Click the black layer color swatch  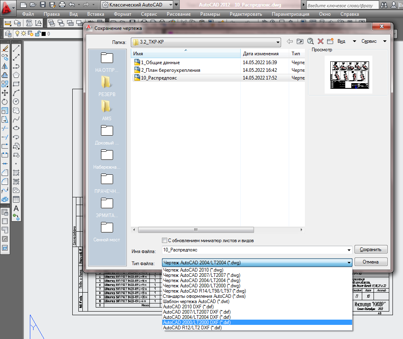point(44,33)
